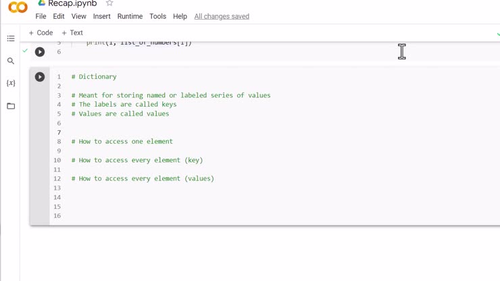Open the find and replace panel

pyautogui.click(x=11, y=61)
